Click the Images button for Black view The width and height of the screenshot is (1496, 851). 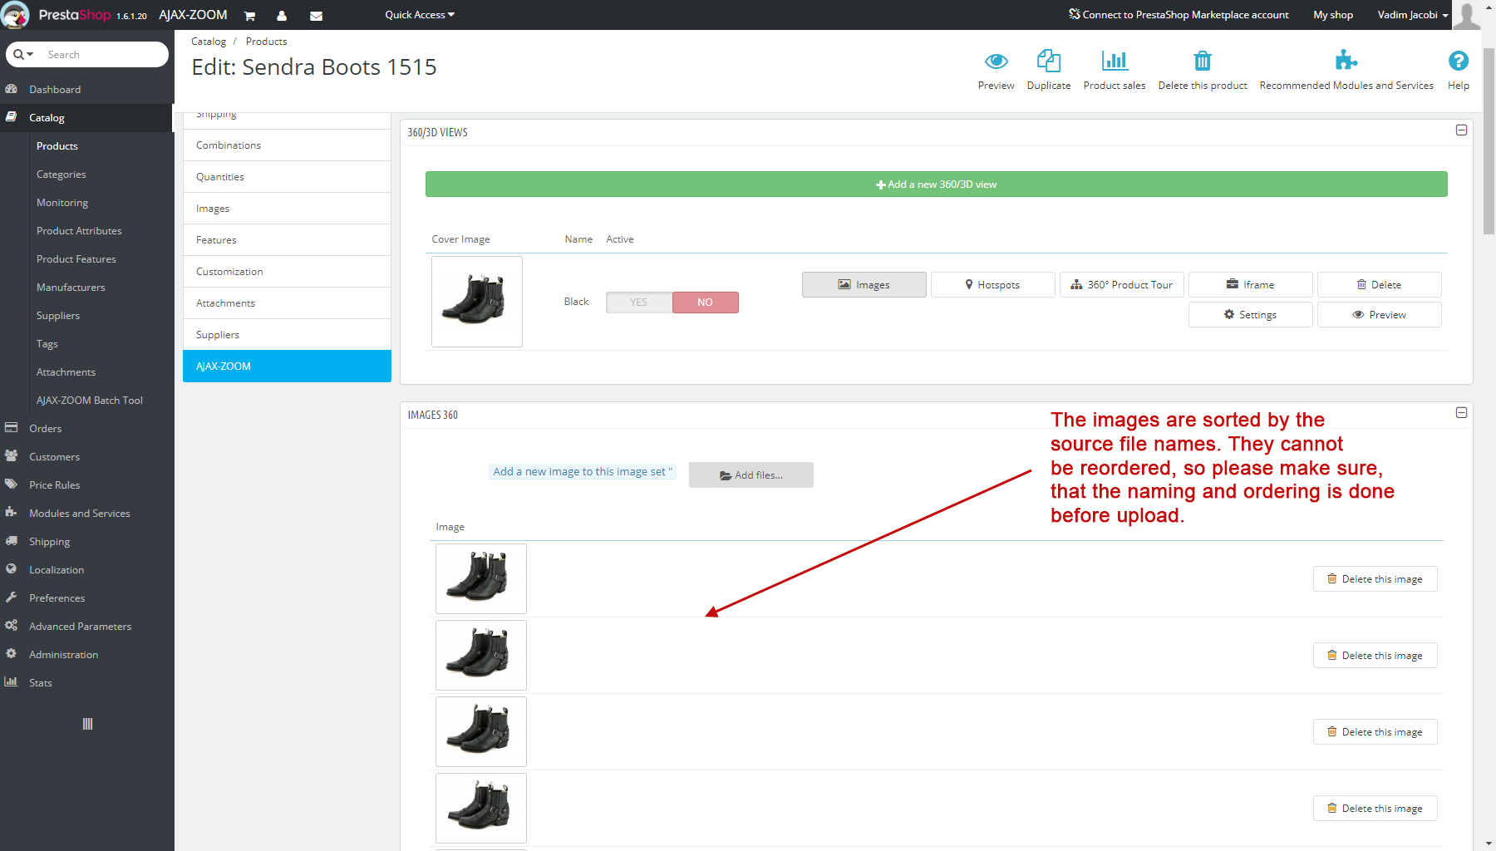coord(864,284)
